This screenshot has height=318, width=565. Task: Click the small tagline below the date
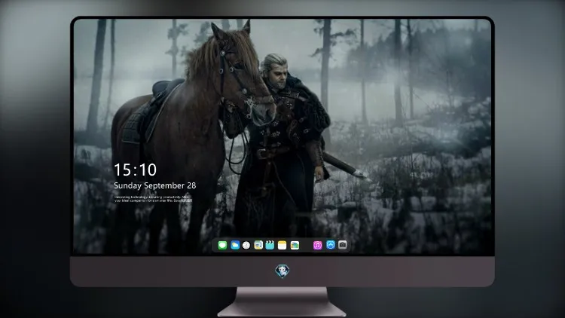[x=153, y=199]
